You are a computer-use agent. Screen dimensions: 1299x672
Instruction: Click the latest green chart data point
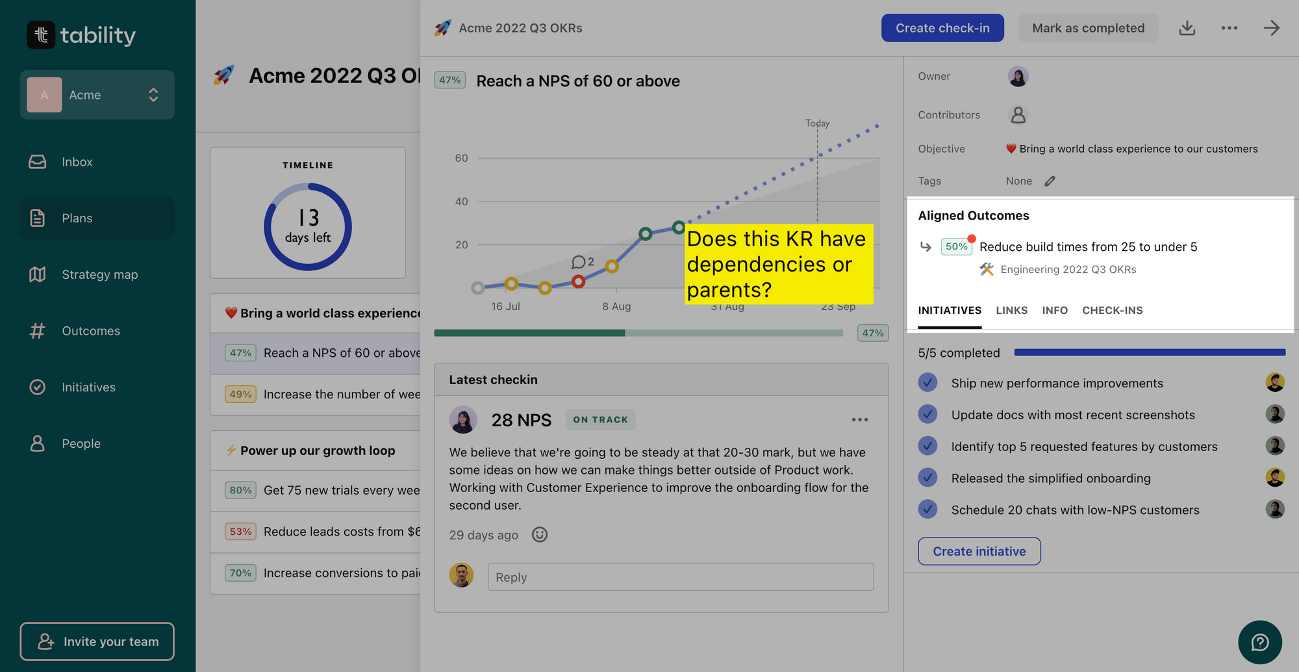point(679,227)
